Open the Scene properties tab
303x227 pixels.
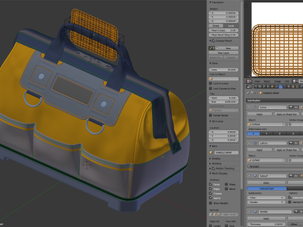click(x=264, y=86)
